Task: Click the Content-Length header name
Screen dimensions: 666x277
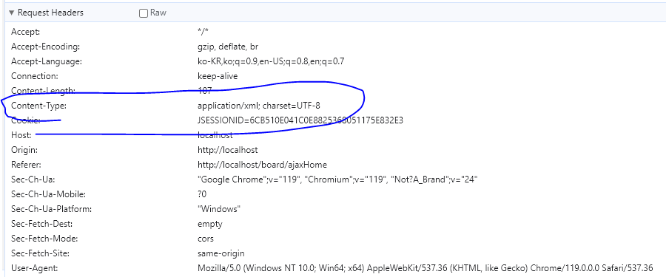Action: [43, 91]
